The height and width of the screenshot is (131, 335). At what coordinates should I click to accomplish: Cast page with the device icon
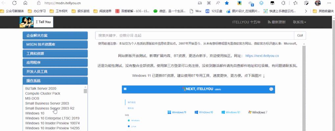click(x=200, y=3)
